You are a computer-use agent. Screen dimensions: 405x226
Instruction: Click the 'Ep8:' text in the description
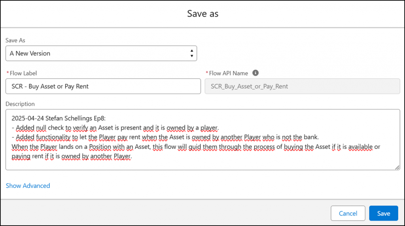click(x=100, y=118)
